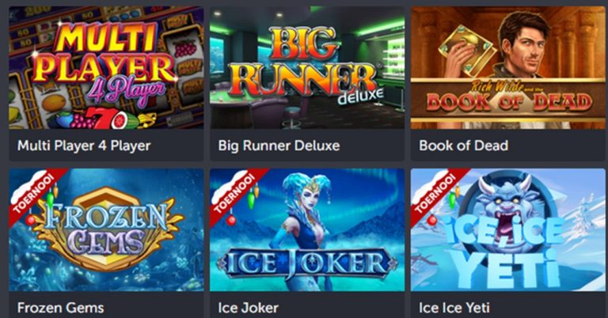This screenshot has height=318, width=608.
Task: Open the Ice Joker game thumbnail
Action: click(307, 229)
